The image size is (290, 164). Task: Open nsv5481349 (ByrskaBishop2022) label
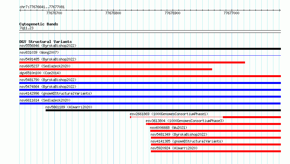pos(179,134)
